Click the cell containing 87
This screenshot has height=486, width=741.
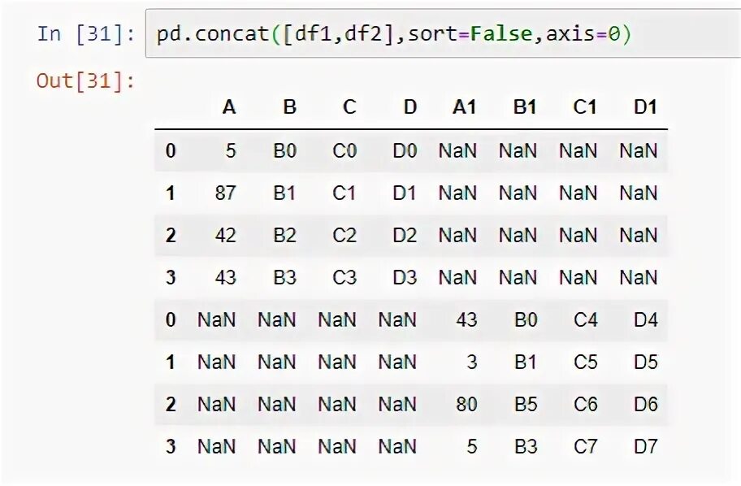click(225, 193)
